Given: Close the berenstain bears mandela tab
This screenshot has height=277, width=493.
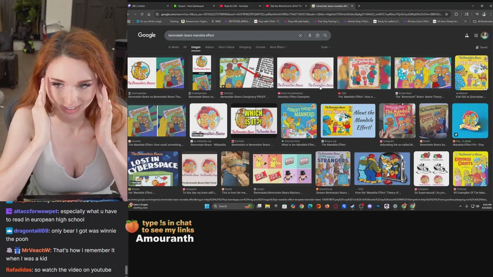Looking at the screenshot, I should point(352,6).
